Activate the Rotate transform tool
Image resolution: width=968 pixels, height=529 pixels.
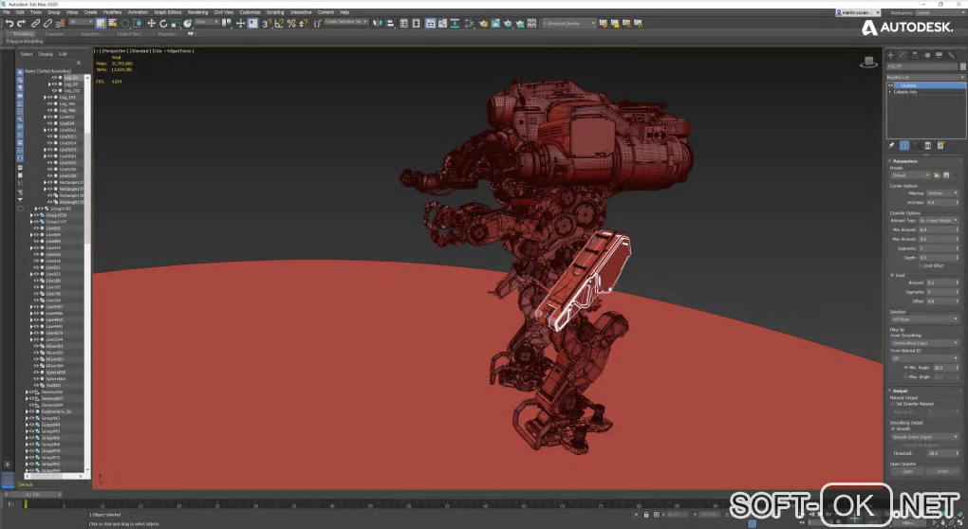point(162,23)
